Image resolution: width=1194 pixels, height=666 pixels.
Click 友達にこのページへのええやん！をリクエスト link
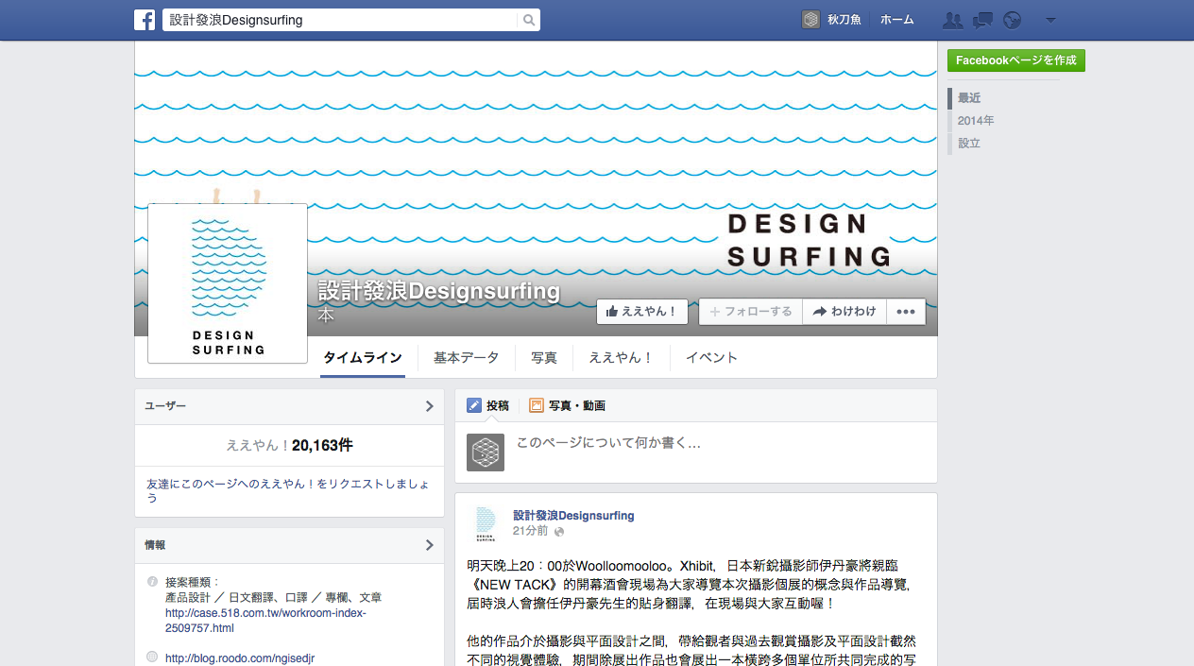point(288,490)
